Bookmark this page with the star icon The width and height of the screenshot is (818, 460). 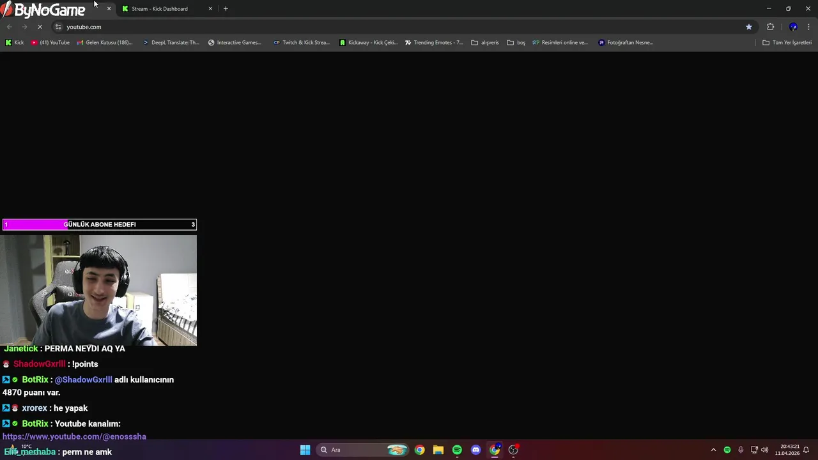749,27
